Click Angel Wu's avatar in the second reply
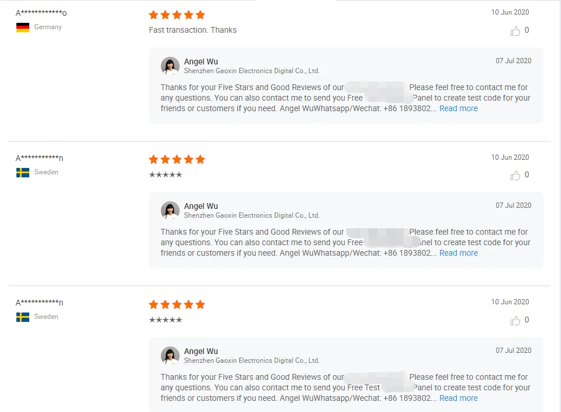The height and width of the screenshot is (412, 561). click(x=170, y=211)
